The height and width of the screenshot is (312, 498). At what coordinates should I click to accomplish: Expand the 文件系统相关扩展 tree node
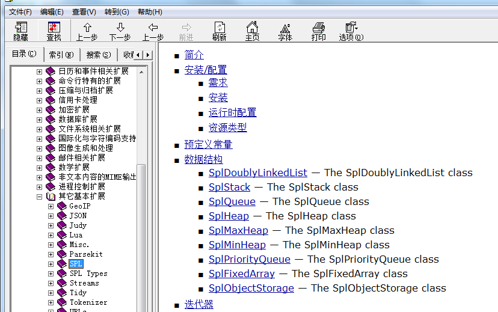pos(39,129)
